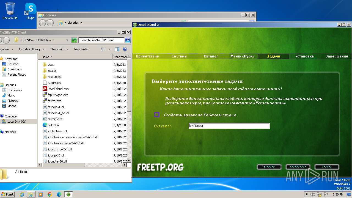Image resolution: width=352 pixels, height=198 pixels.
Task: Open the Установка installer step
Action: pyautogui.click(x=304, y=56)
